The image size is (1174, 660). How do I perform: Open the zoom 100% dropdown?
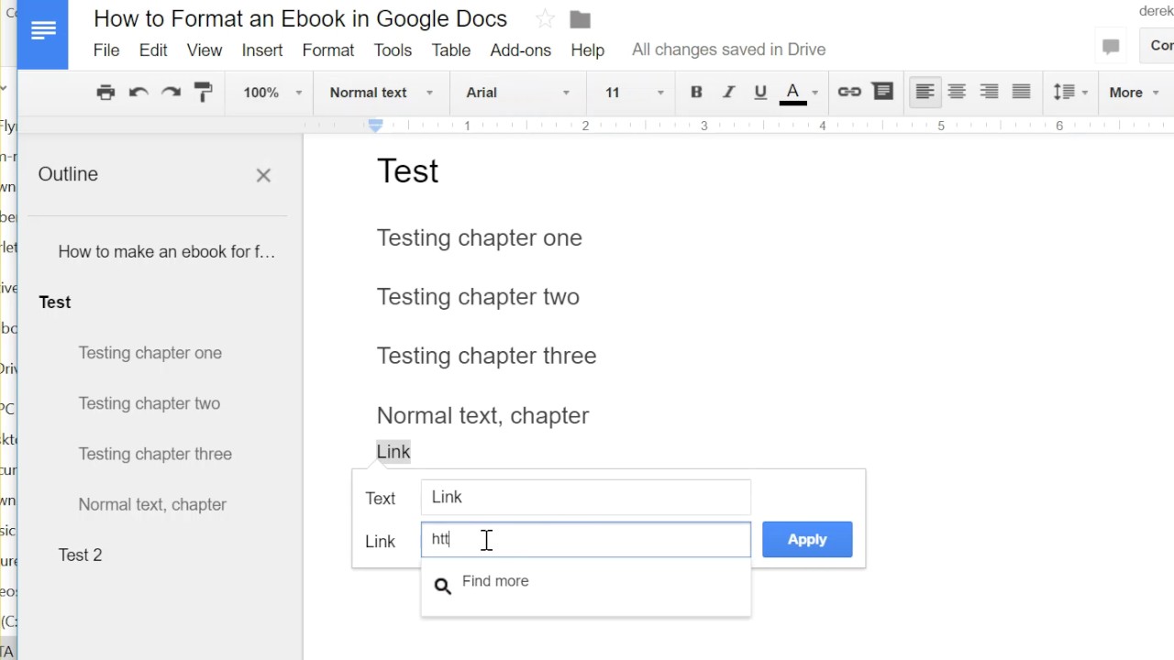tap(272, 92)
